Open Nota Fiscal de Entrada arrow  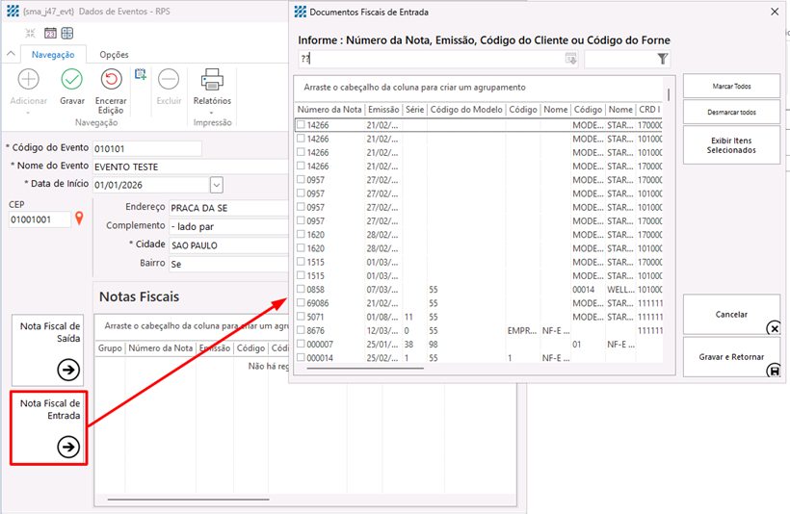(x=67, y=446)
